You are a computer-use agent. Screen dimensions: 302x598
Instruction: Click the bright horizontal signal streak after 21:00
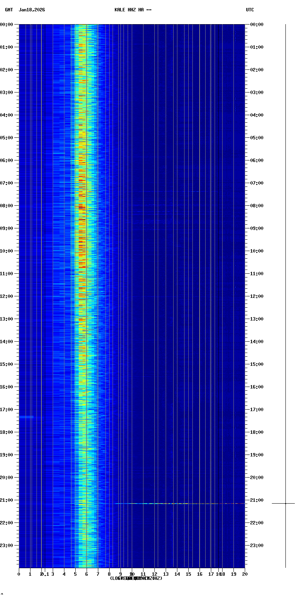169,503
